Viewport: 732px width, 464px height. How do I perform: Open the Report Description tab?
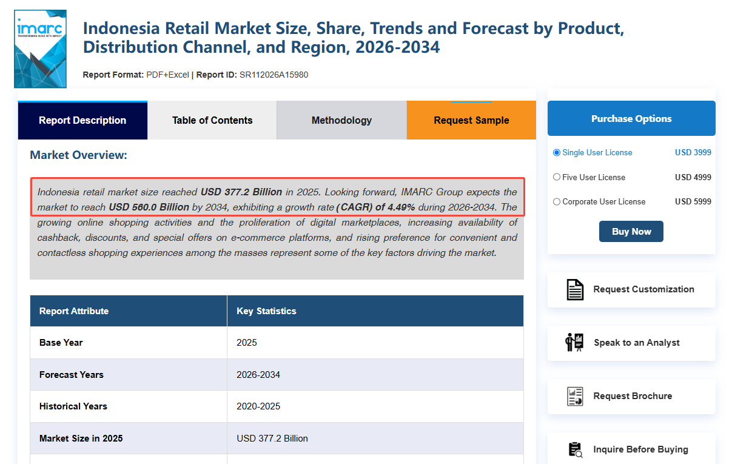(x=82, y=120)
